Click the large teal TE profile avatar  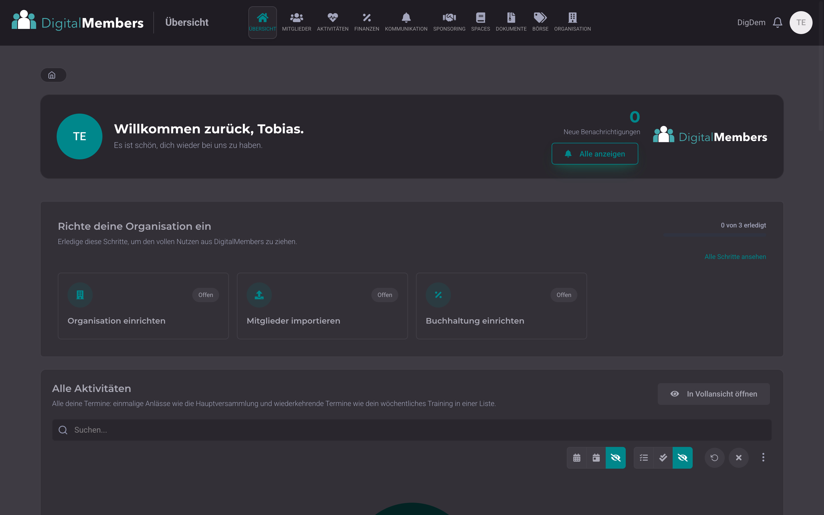[79, 136]
